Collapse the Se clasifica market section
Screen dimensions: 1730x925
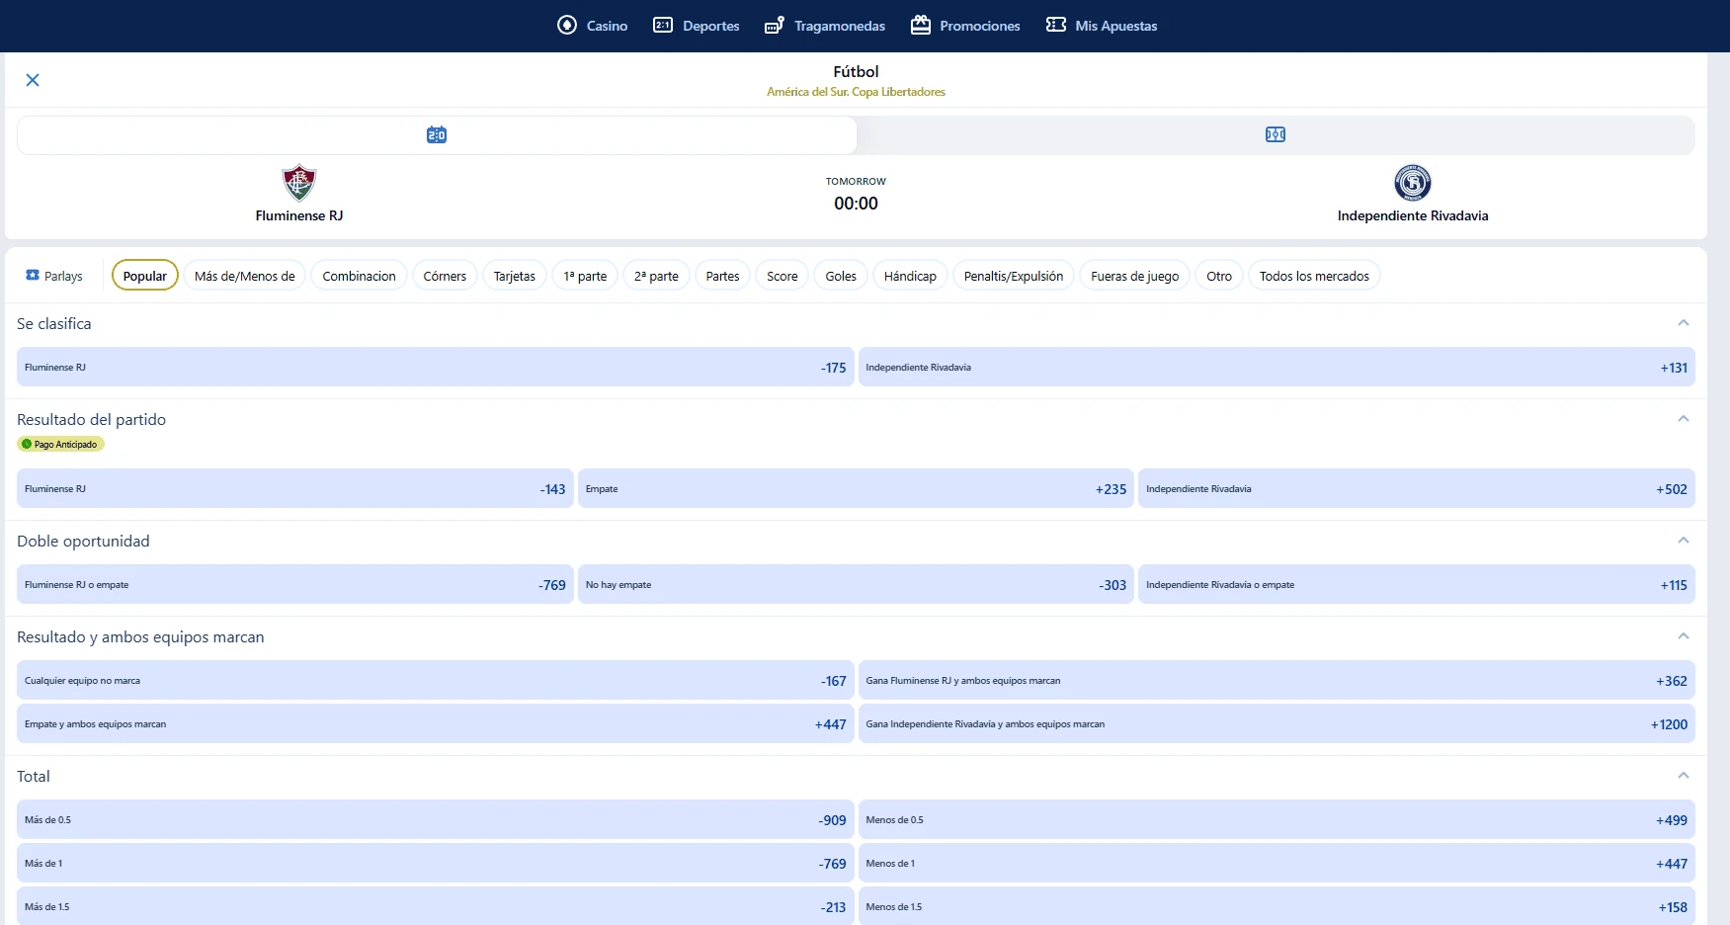click(1684, 323)
